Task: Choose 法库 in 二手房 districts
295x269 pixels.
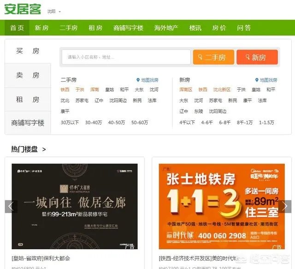Action: click(x=152, y=101)
